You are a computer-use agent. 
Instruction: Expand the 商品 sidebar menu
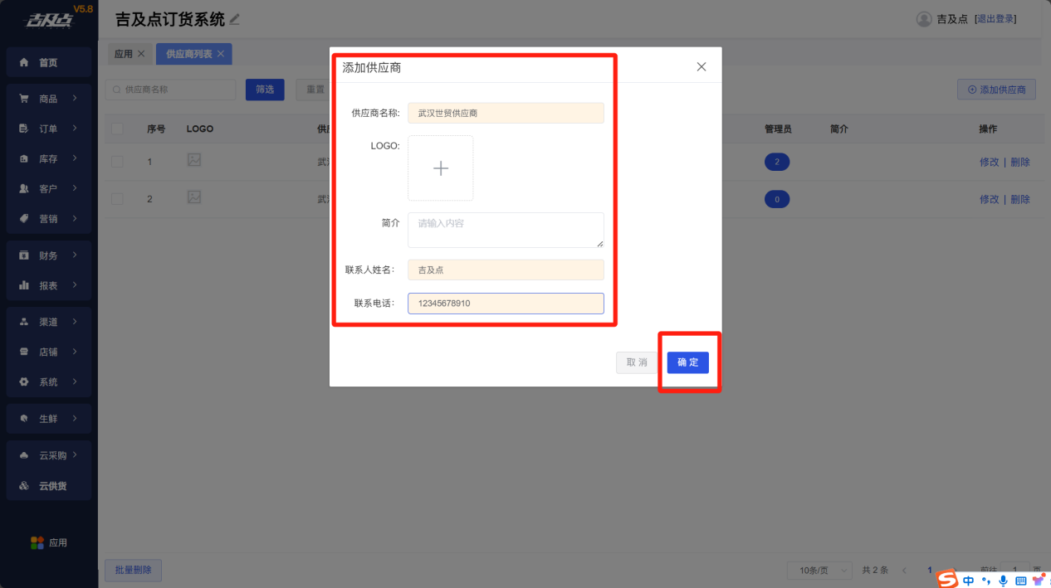pyautogui.click(x=49, y=99)
